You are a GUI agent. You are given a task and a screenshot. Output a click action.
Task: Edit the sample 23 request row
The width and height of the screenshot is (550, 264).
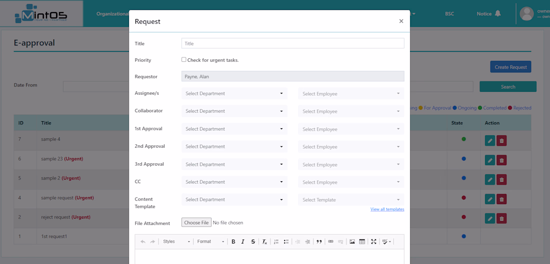[x=490, y=160]
